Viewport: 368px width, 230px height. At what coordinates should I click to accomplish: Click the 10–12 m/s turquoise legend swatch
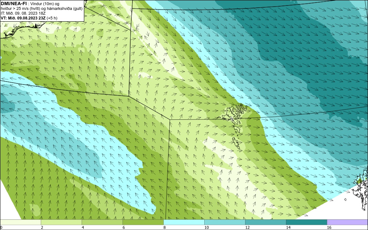(224, 222)
